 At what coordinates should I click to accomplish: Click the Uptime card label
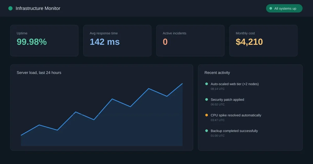[x=22, y=33]
